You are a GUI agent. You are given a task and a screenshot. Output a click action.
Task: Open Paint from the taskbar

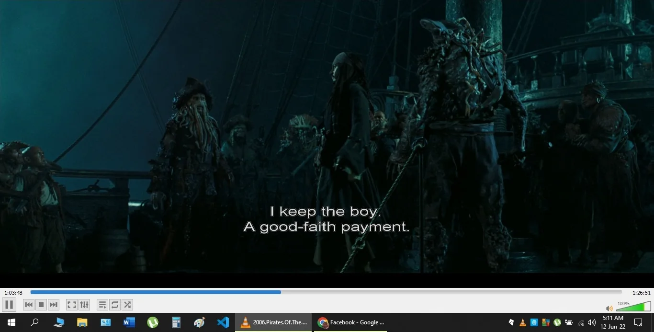click(x=200, y=322)
